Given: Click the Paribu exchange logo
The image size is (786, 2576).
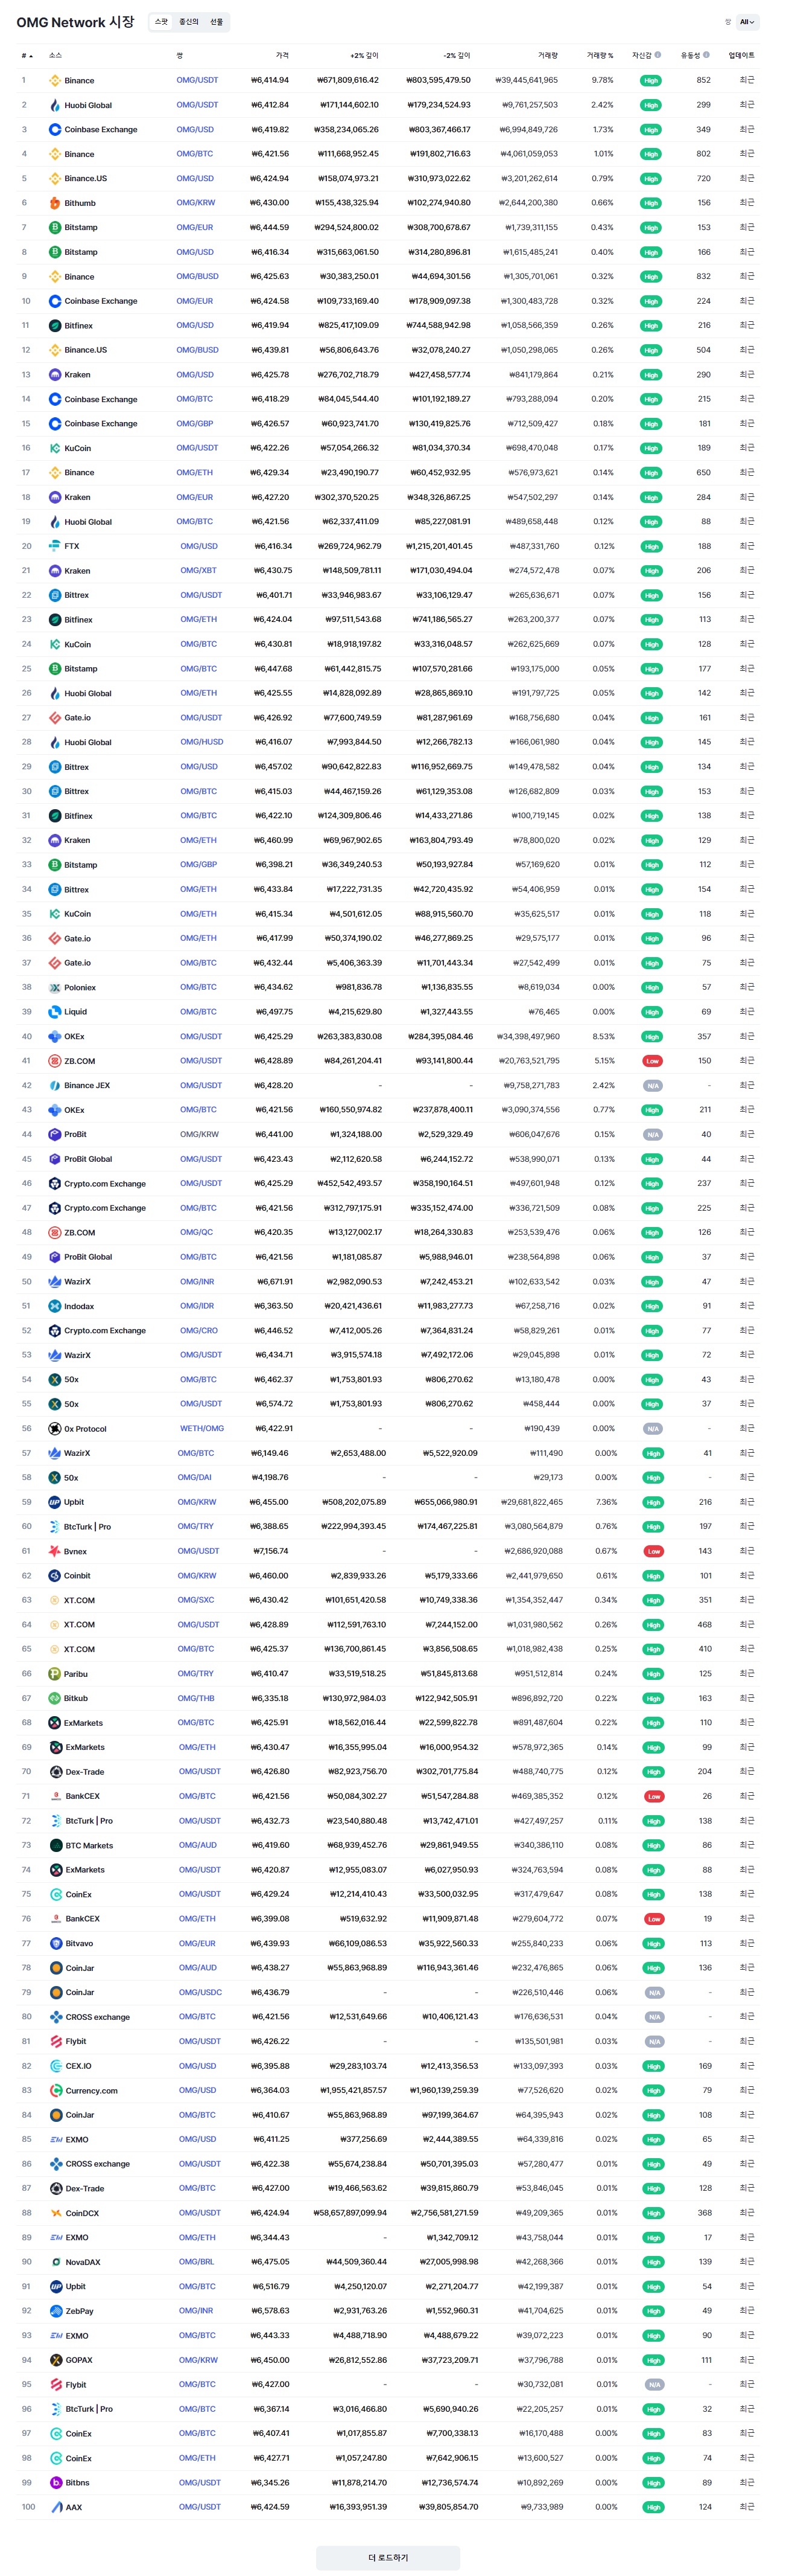Looking at the screenshot, I should 55,1674.
